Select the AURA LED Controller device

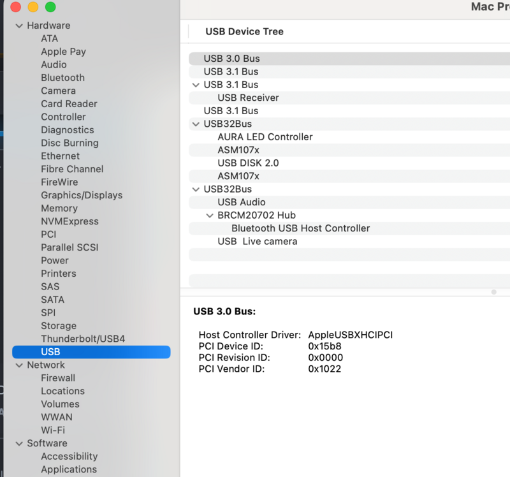(x=265, y=137)
